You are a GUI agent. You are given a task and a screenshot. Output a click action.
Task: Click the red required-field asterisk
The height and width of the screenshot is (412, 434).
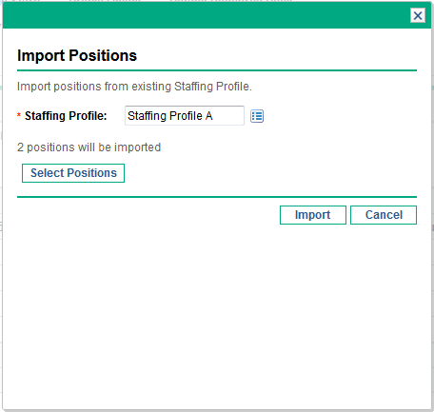pyautogui.click(x=19, y=115)
